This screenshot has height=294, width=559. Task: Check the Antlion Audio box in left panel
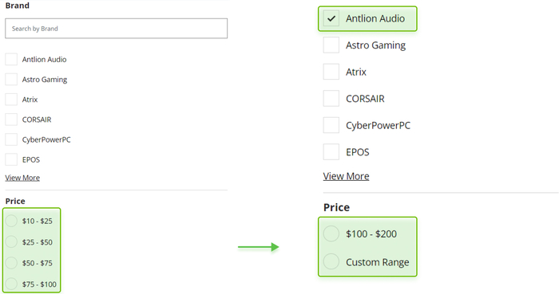pos(11,60)
